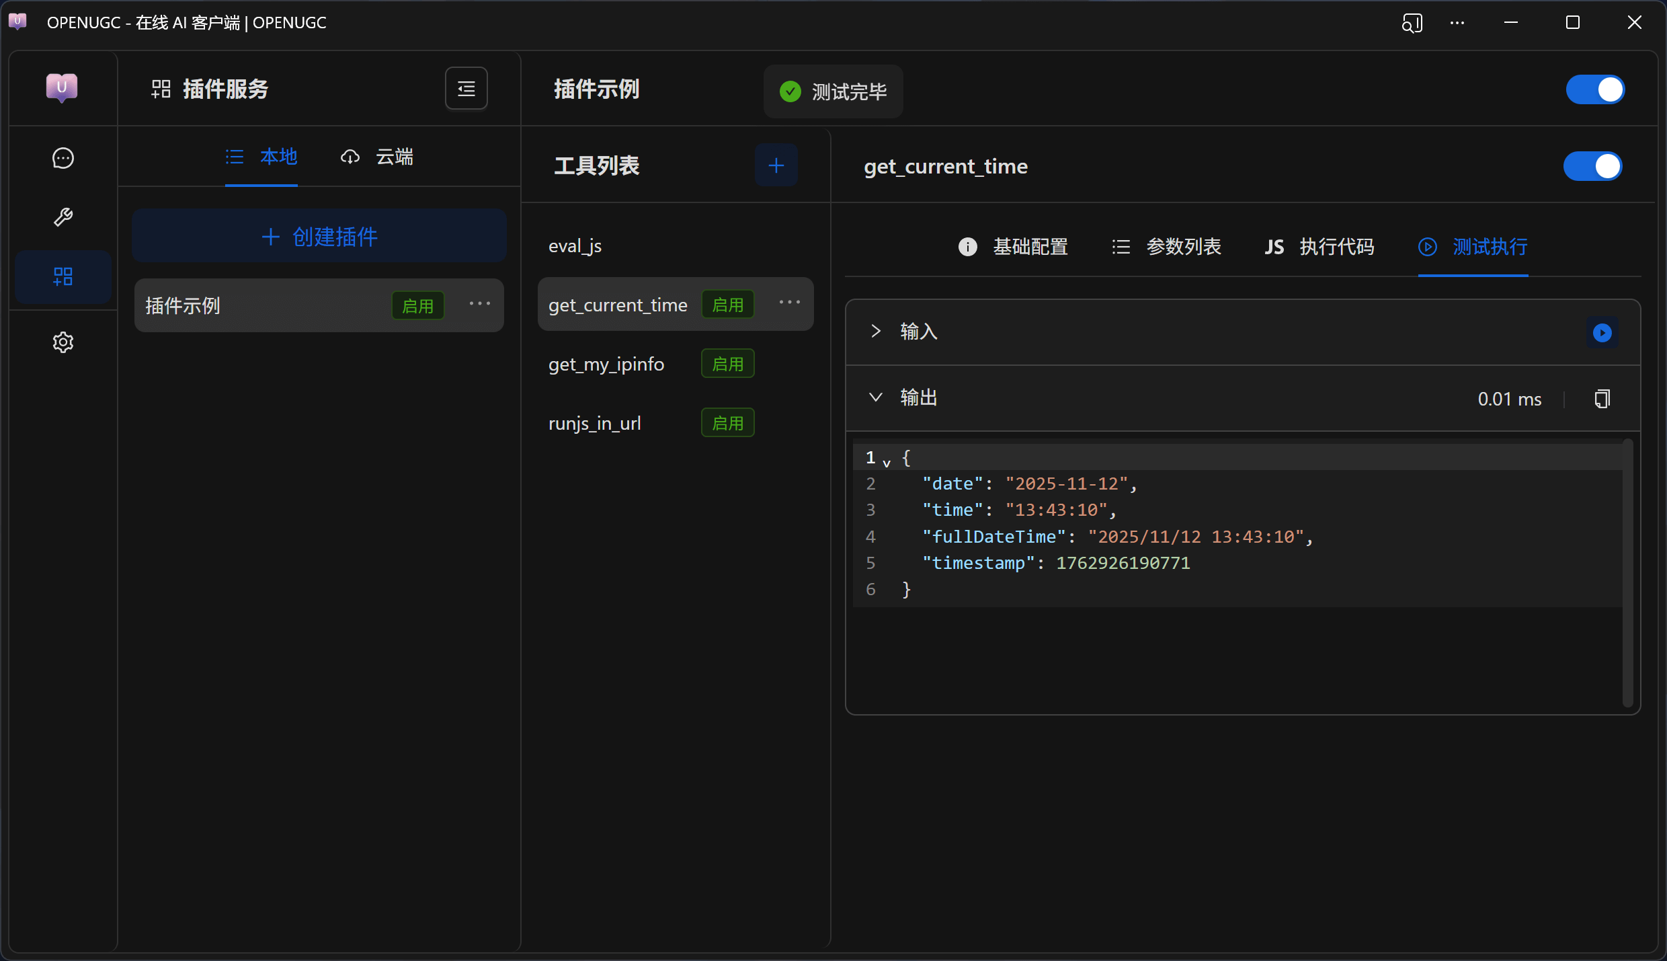1667x961 pixels.
Task: Click the output editor vertical scrollbar
Action: click(x=1627, y=572)
